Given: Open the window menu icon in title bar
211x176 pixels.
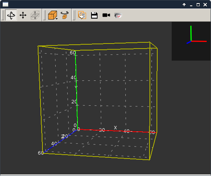Looking at the screenshot, I should pyautogui.click(x=5, y=4).
